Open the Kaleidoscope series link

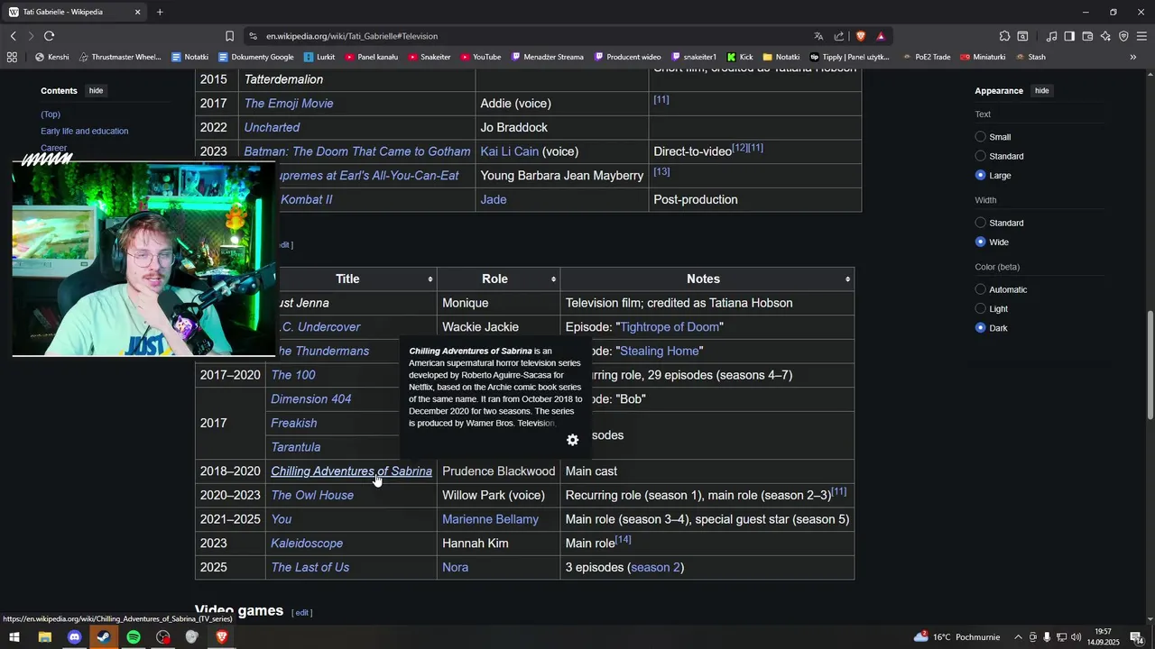click(307, 544)
